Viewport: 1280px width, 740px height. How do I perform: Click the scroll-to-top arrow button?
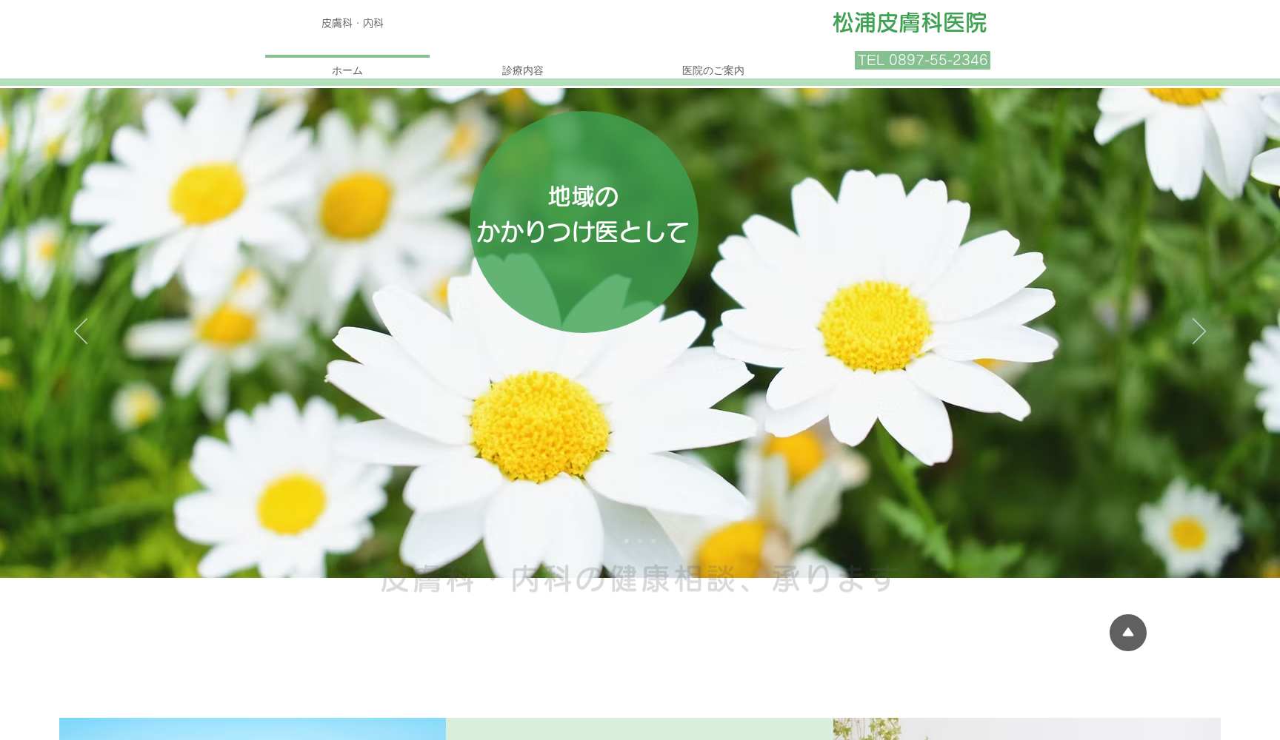(1127, 633)
